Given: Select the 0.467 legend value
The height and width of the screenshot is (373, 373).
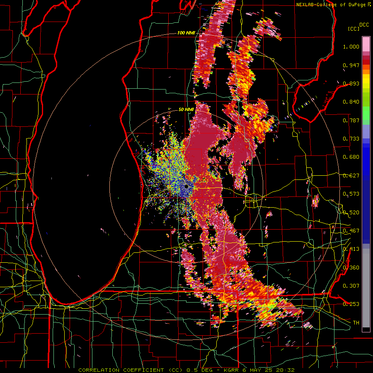Looking at the screenshot, I should pyautogui.click(x=351, y=231).
